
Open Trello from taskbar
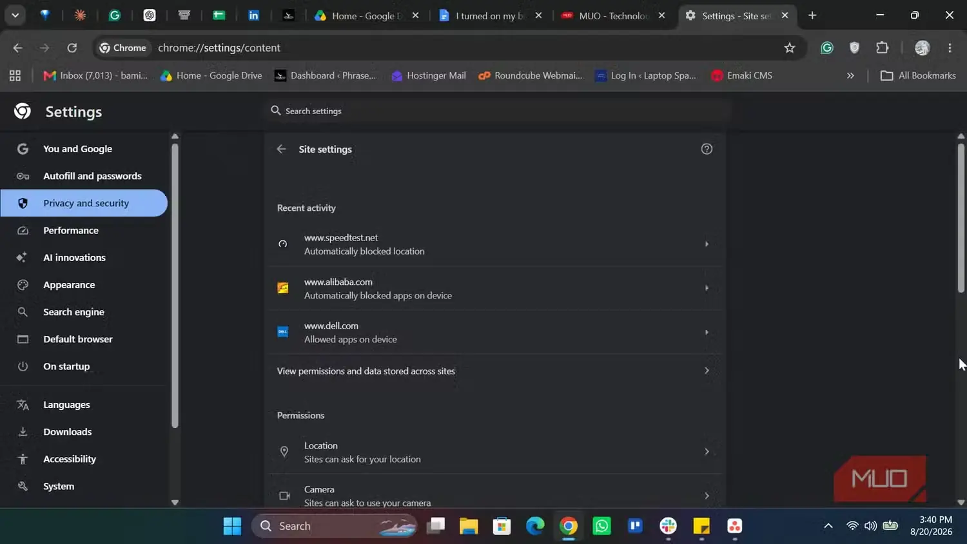pyautogui.click(x=635, y=526)
